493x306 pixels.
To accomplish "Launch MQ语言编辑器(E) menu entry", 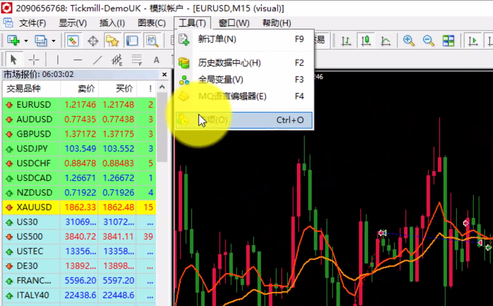I will (x=244, y=96).
